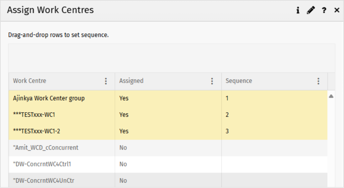The image size is (344, 188).
Task: Click the pencil edit icon
Action: coord(311,11)
